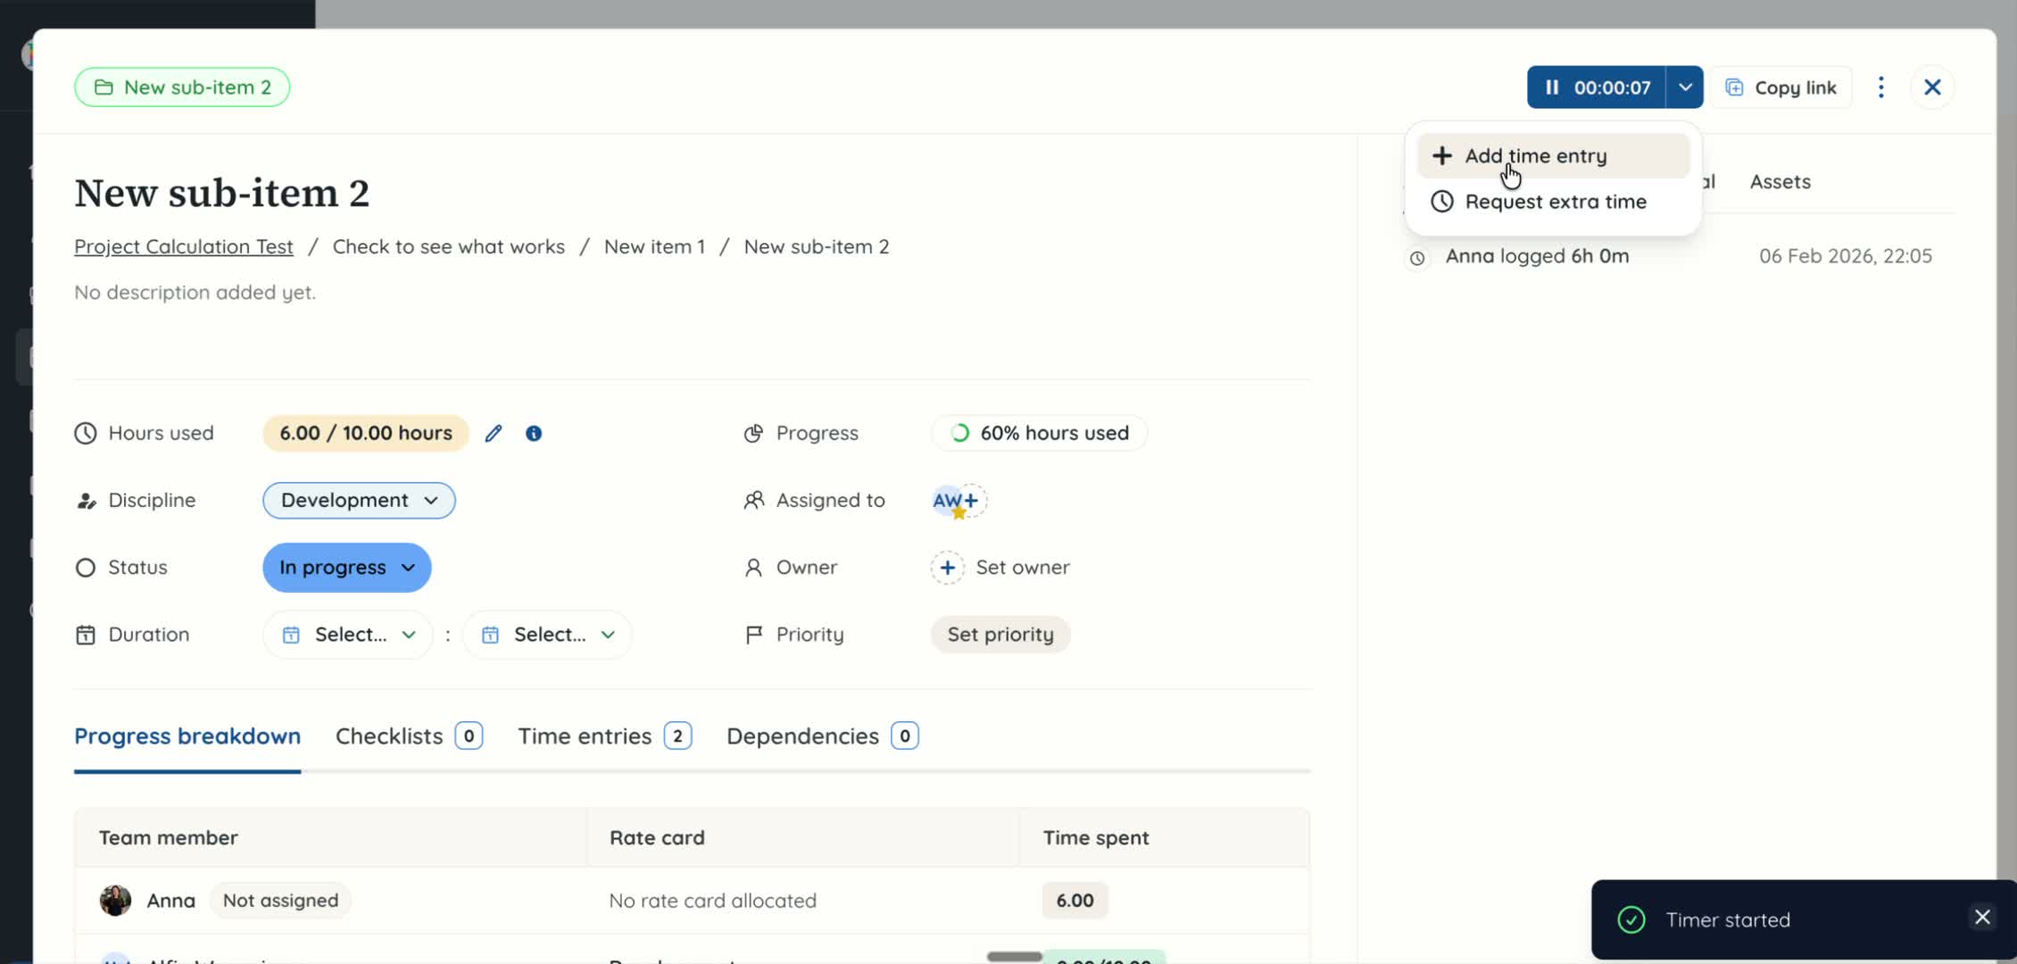The image size is (2017, 964).
Task: Open New item 1 breadcrumb
Action: pos(654,247)
